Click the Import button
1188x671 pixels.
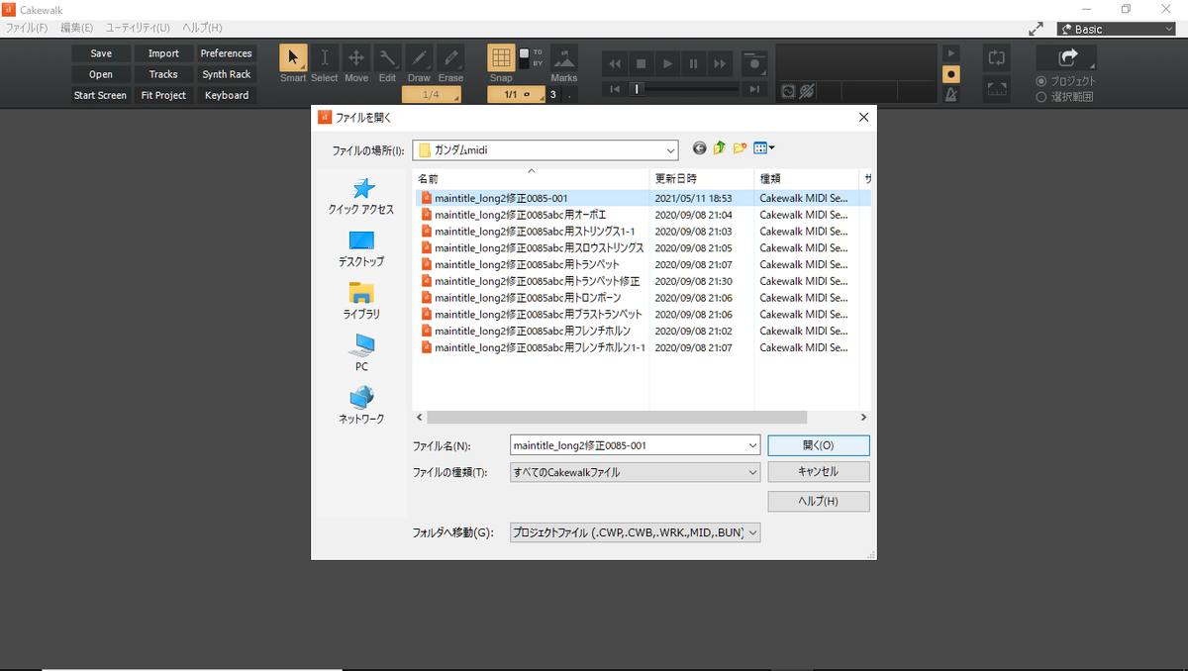click(x=163, y=53)
